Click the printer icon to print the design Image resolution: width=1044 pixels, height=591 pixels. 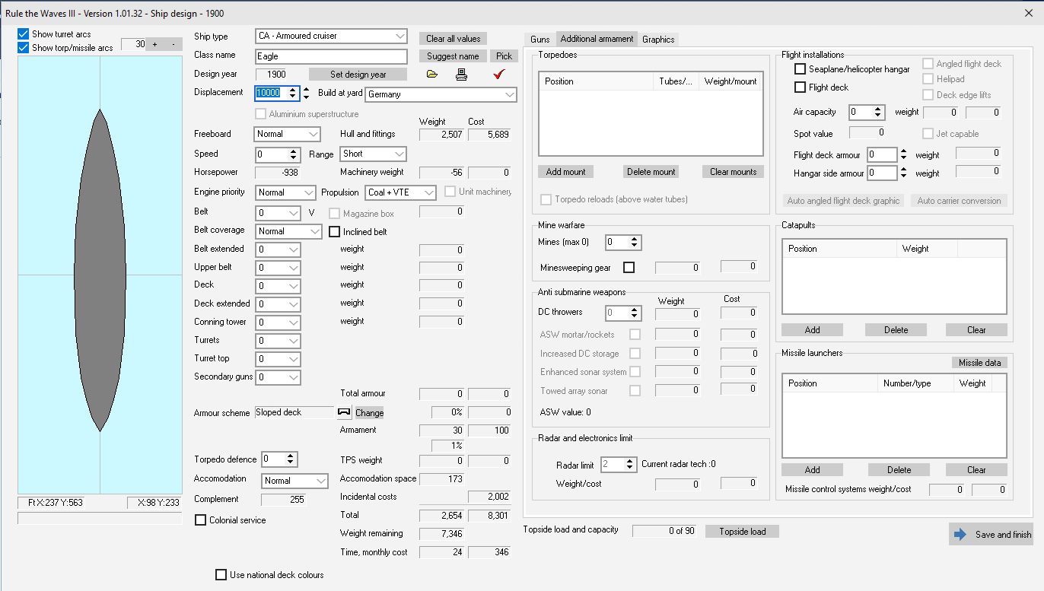[461, 75]
